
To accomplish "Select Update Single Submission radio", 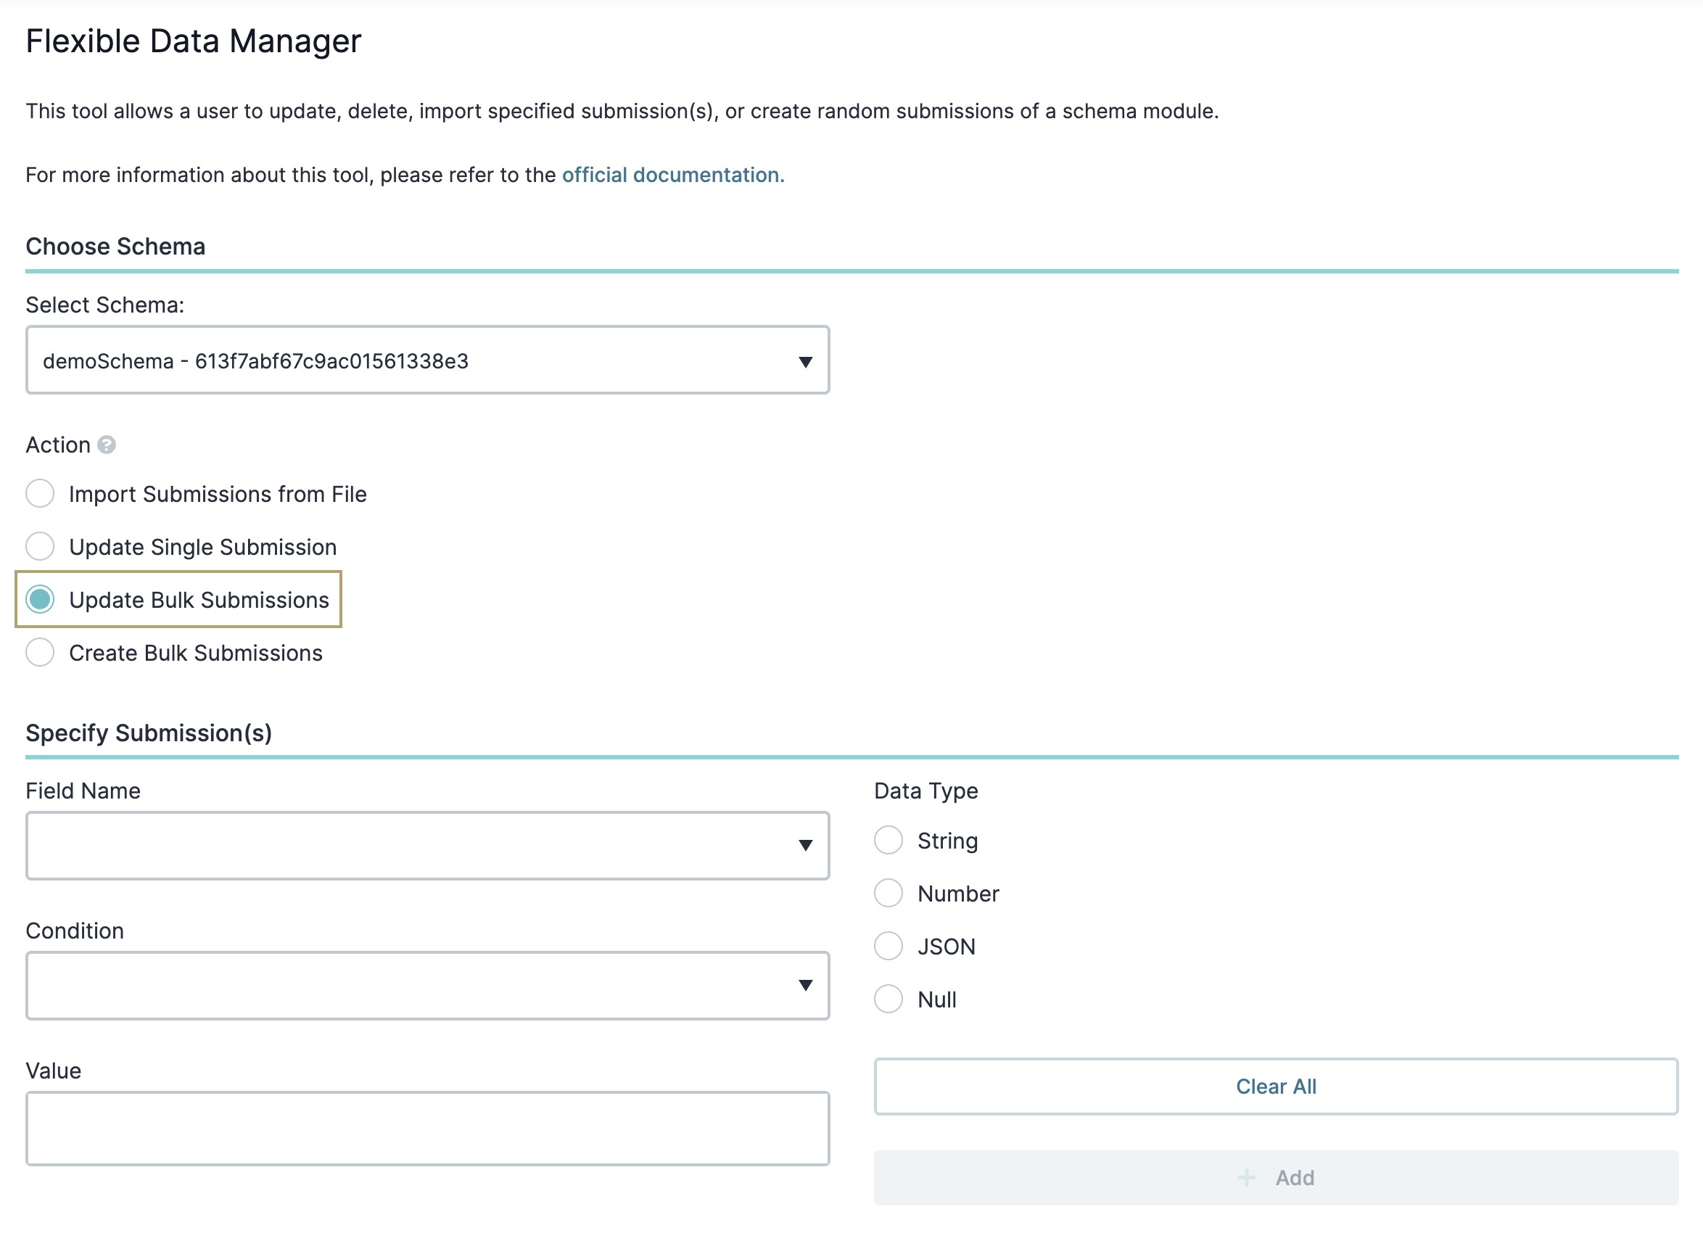I will (x=40, y=547).
